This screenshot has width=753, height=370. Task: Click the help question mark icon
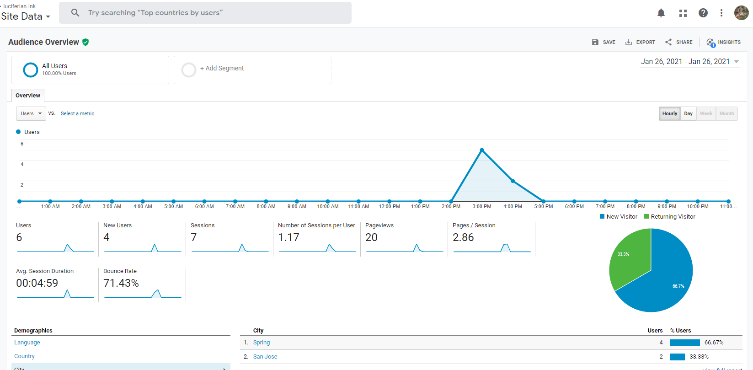click(703, 13)
